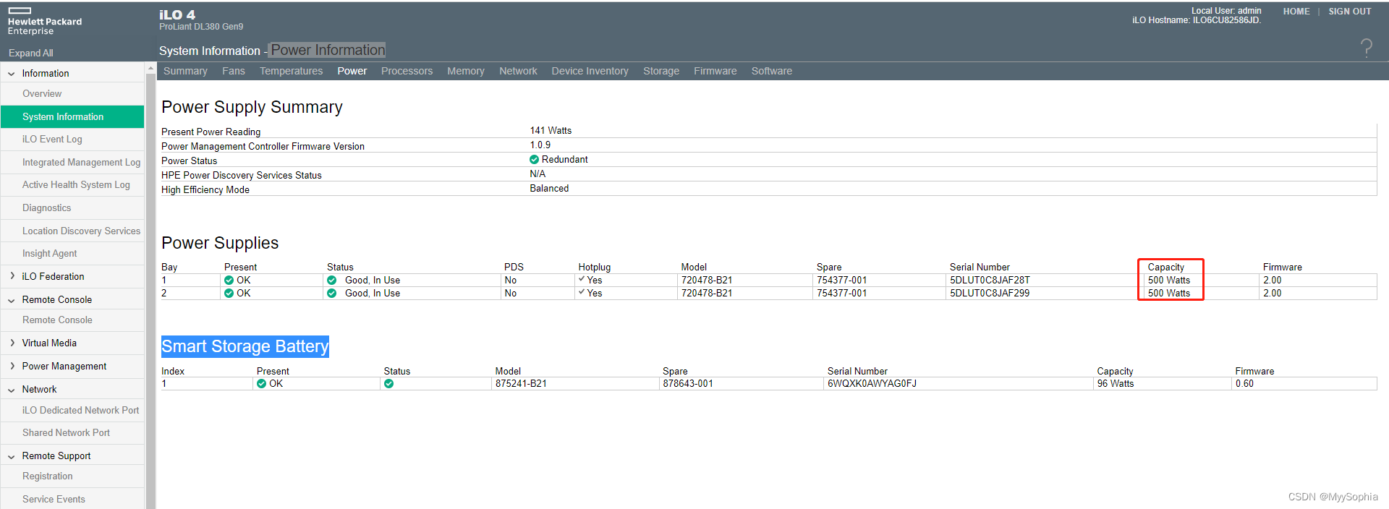Open the Temperatures tab

[x=291, y=71]
